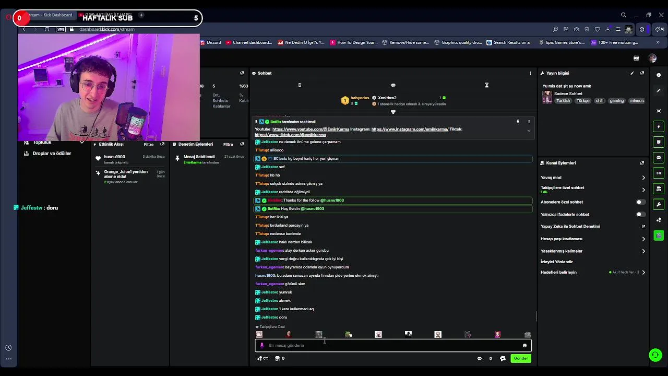This screenshot has height=376, width=668.
Task: Click the wrench icon in the right sidebar
Action: (x=659, y=204)
